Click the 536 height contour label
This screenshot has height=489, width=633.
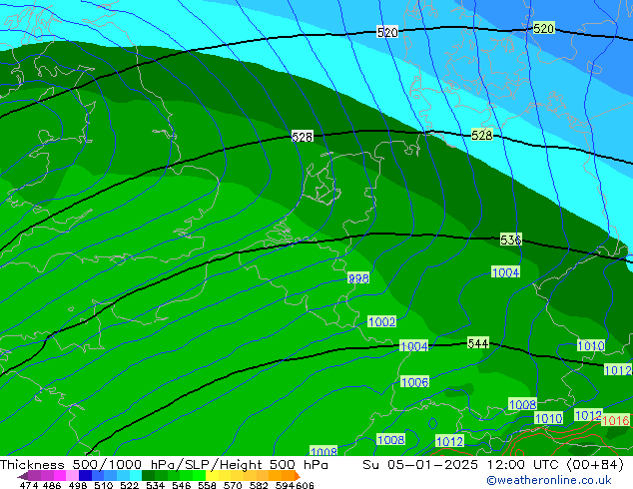(x=510, y=240)
